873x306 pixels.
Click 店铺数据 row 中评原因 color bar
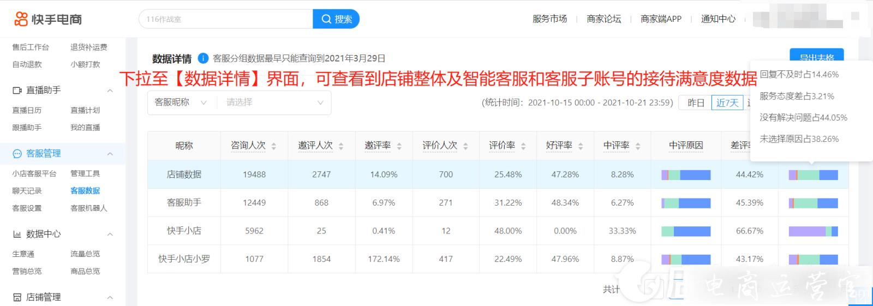(686, 175)
